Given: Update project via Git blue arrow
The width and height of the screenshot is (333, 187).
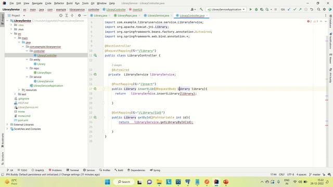Looking at the screenshot, I should [x=289, y=9].
